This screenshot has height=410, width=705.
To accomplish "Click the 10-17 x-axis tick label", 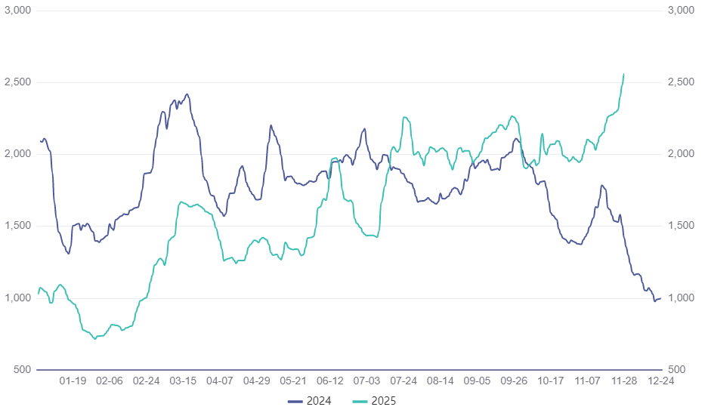I will pyautogui.click(x=551, y=381).
